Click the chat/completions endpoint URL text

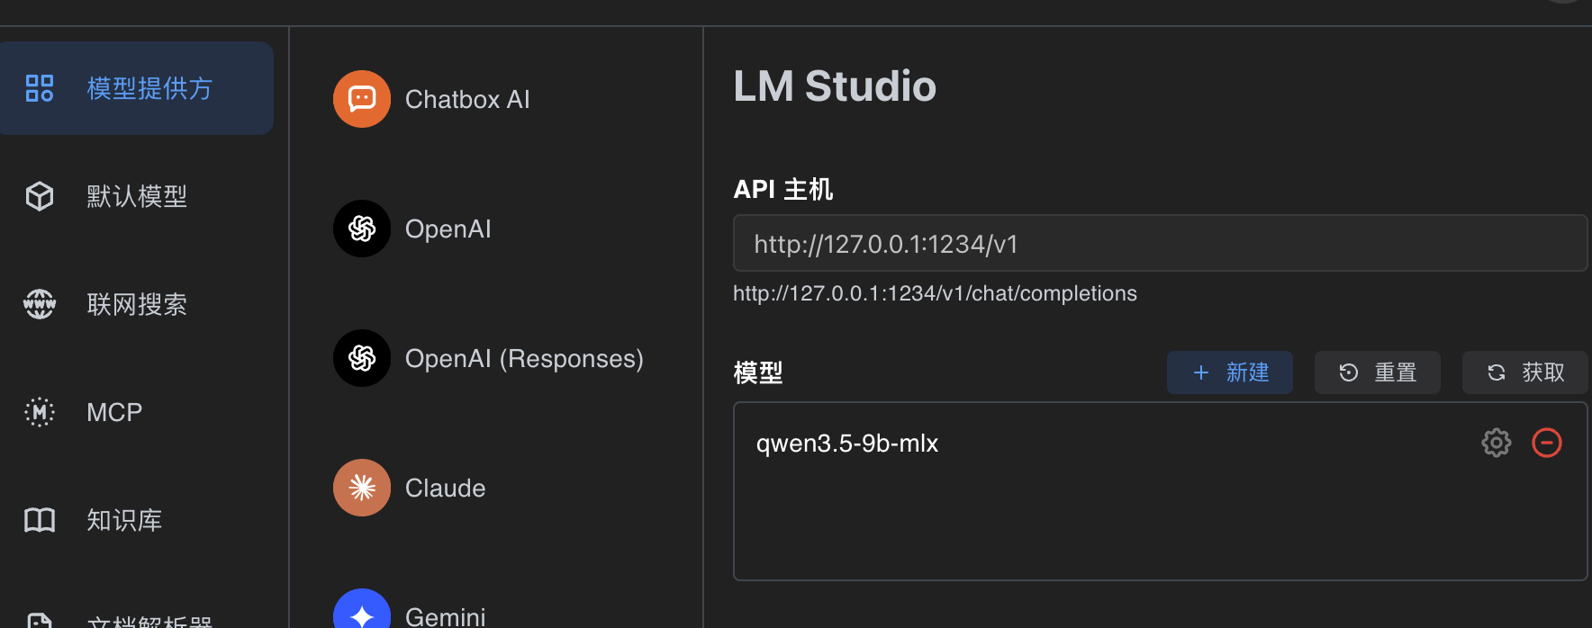point(935,293)
